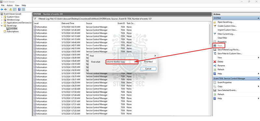Select the SYSTEM saved log
Viewport: 260px width, 121px height.
[x=13, y=29]
